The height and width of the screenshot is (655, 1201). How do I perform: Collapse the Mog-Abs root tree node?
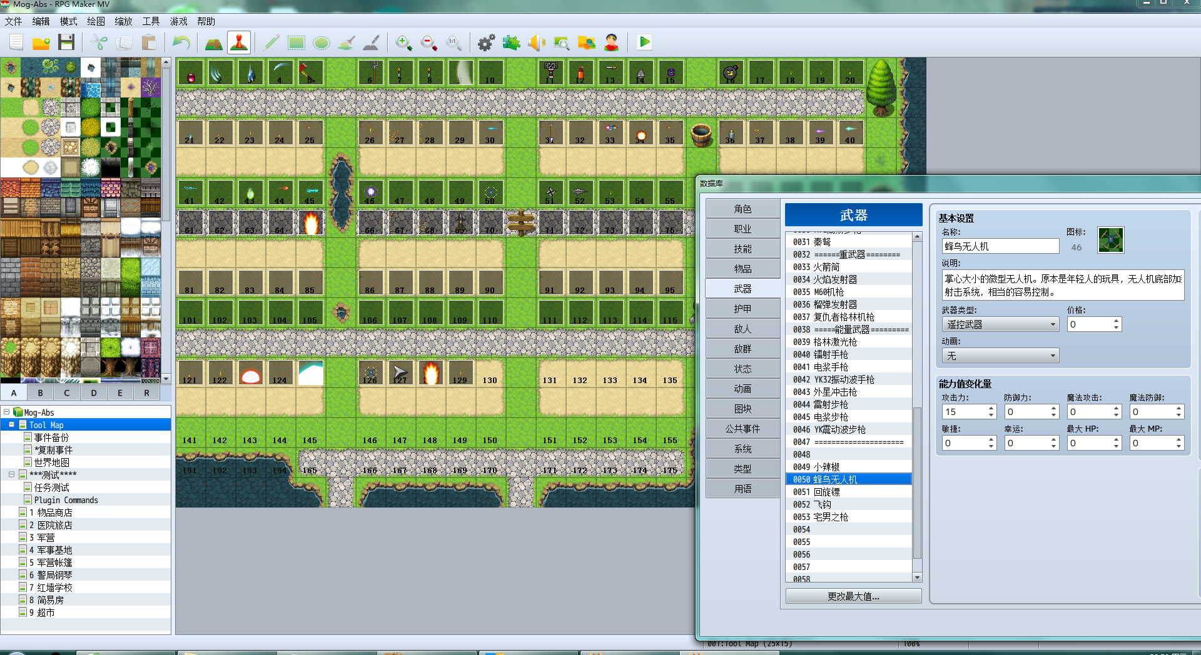(x=6, y=412)
